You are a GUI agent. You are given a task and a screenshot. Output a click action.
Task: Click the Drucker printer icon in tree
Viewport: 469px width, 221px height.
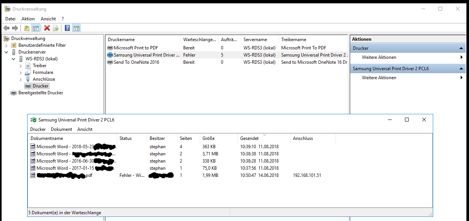[28, 86]
